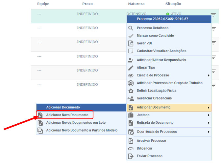
Task: Expand the Retirada de Documento submenu
Action: point(209,123)
